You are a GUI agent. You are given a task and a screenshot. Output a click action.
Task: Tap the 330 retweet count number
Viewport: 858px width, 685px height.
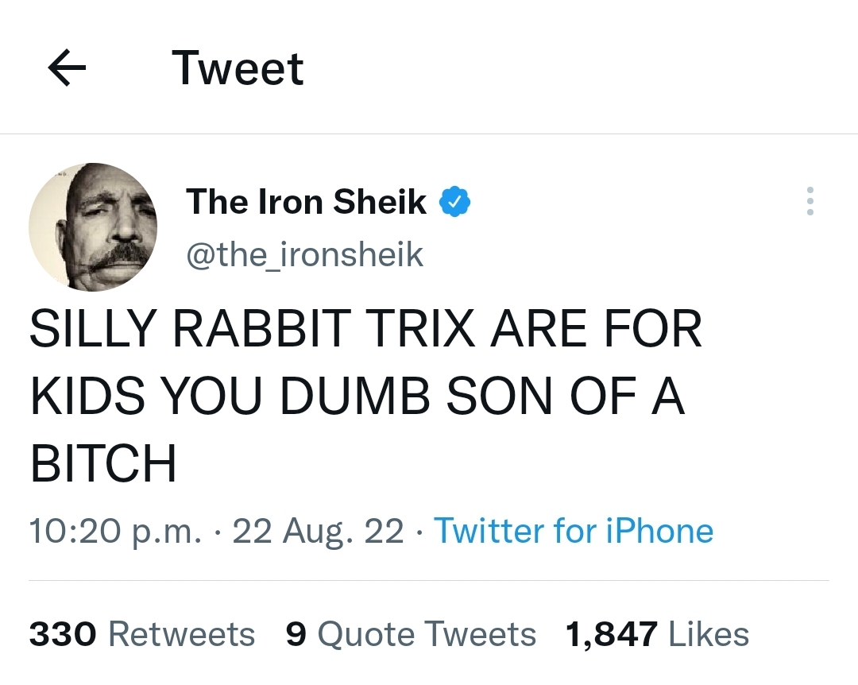63,634
